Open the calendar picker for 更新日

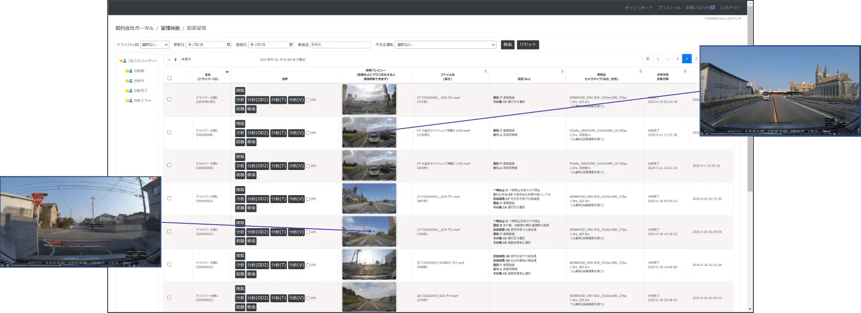click(x=228, y=45)
